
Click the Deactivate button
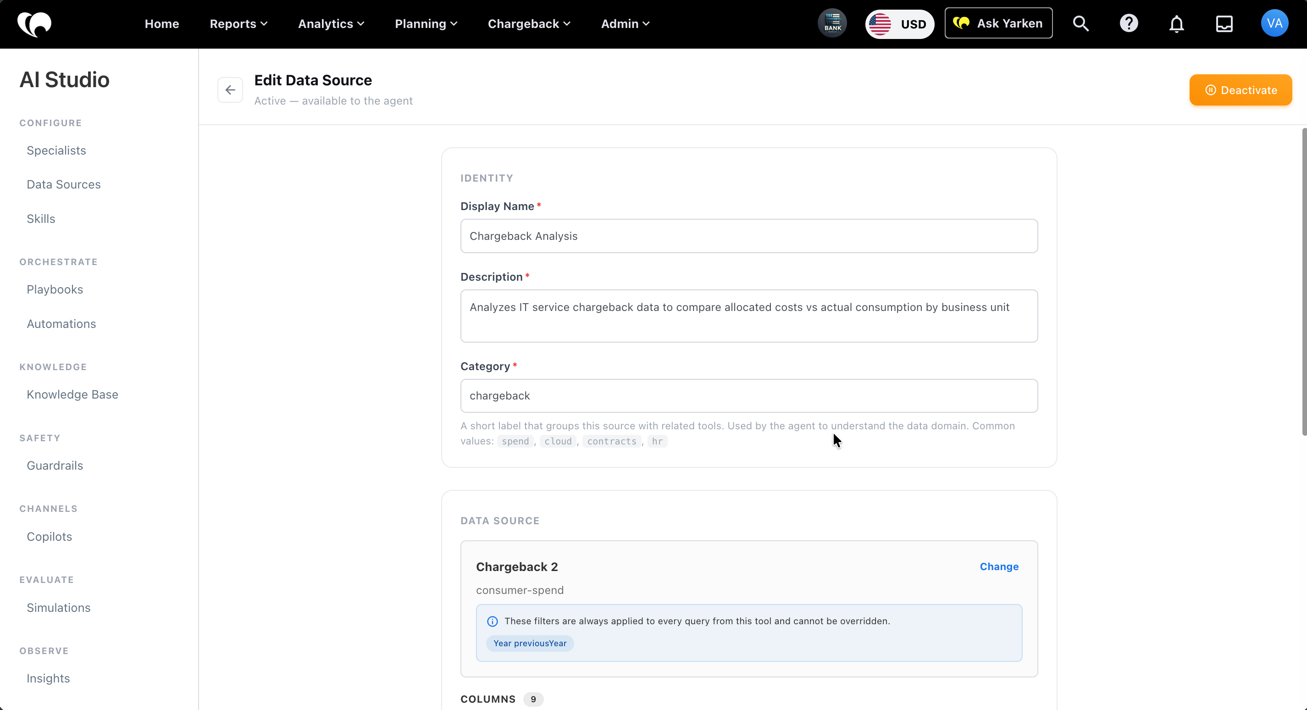1241,90
